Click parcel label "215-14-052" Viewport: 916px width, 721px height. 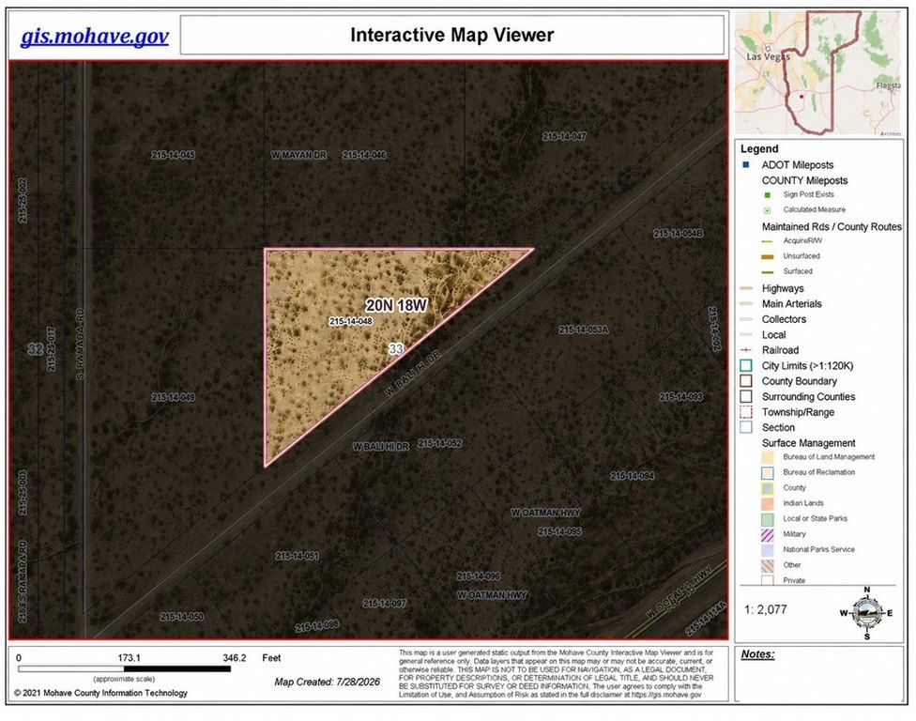[x=440, y=443]
